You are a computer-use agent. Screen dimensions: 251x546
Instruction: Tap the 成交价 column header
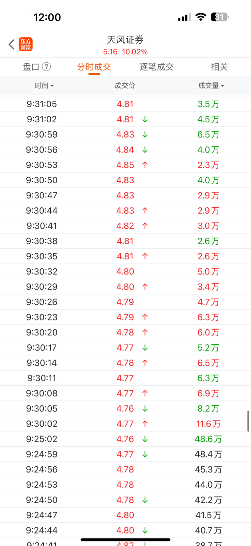[125, 86]
